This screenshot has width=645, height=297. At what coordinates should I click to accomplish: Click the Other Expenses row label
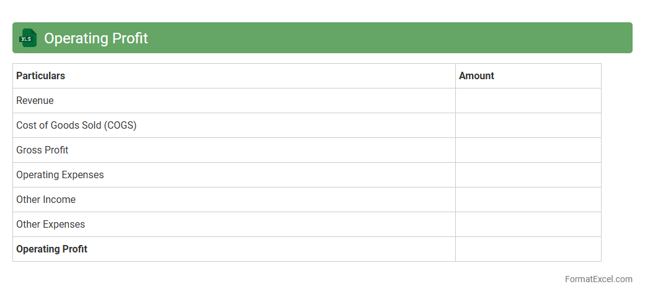pos(50,224)
